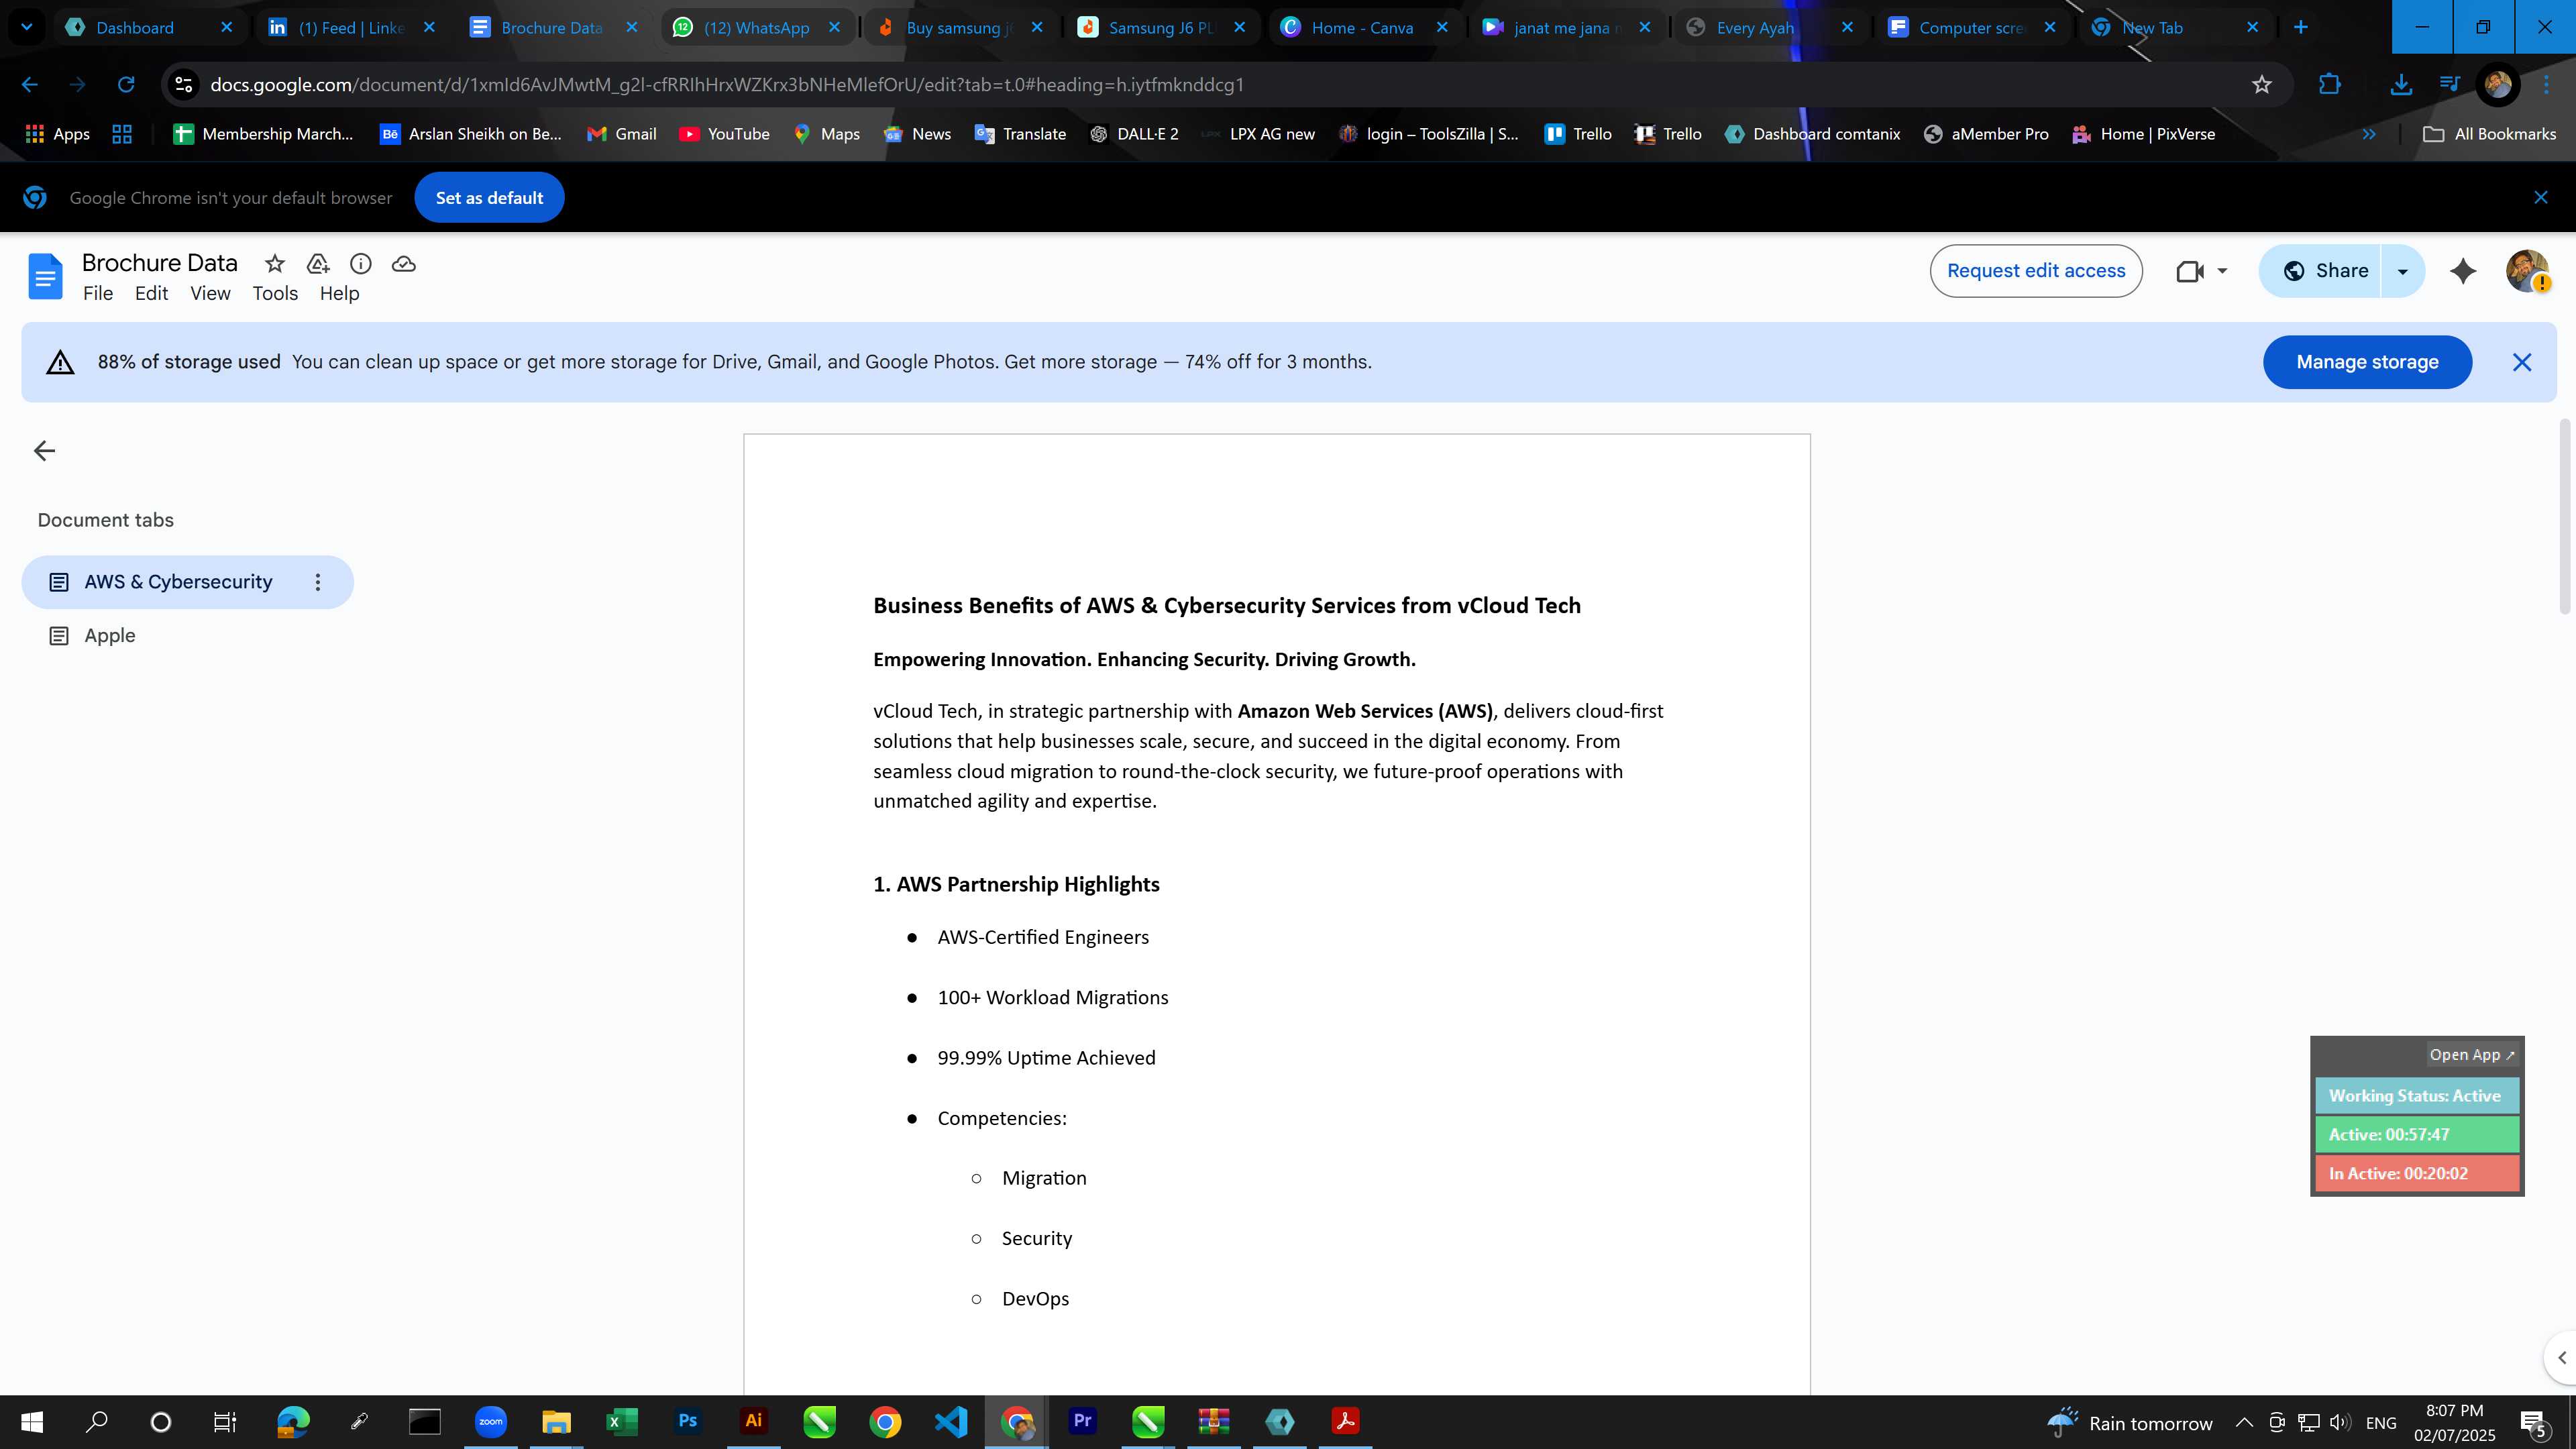Screen dimensions: 2576x1449
Task: Go back to previous page in Chrome
Action: 30,85
